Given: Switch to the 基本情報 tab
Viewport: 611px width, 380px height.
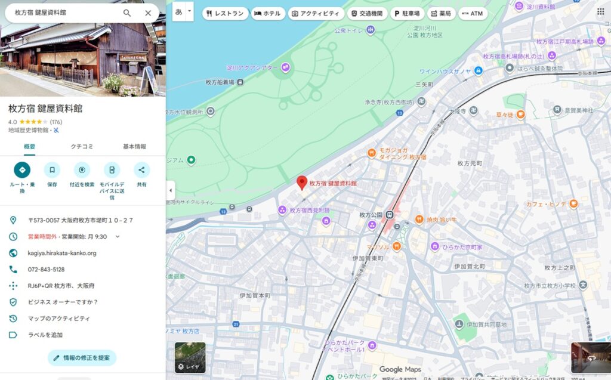Looking at the screenshot, I should 134,147.
